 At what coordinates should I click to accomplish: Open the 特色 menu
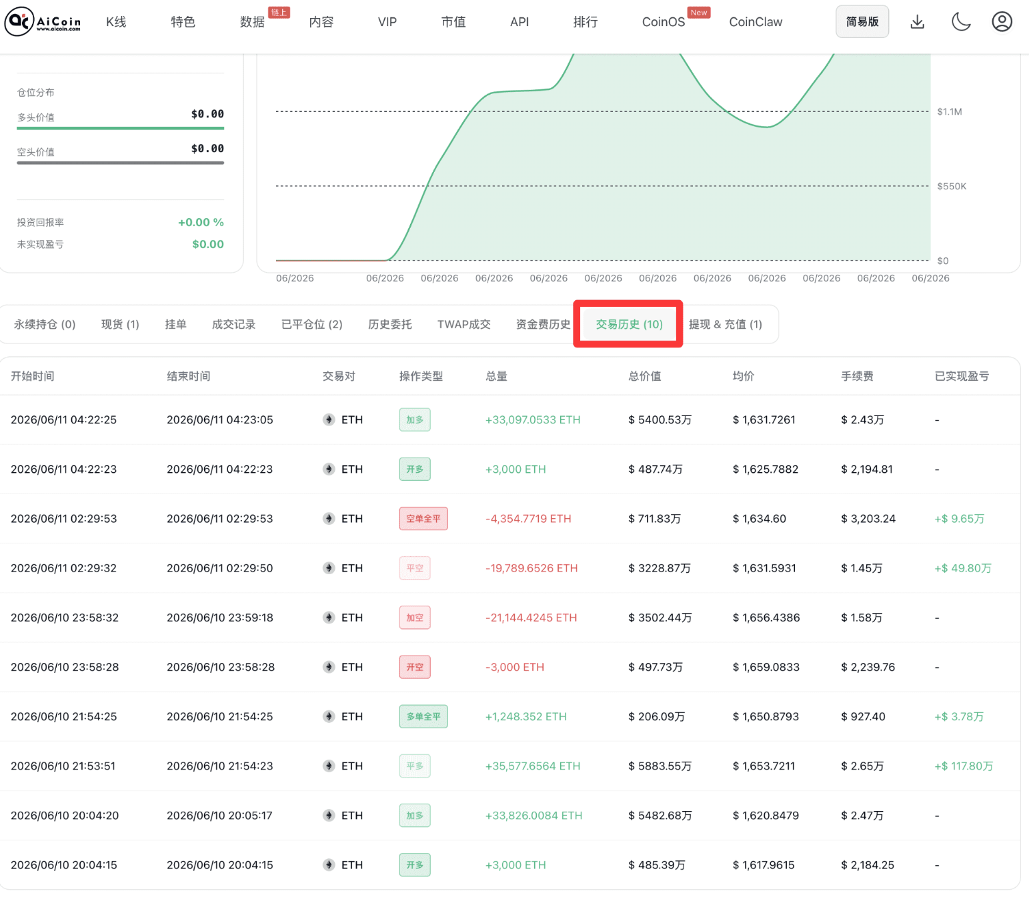point(183,22)
